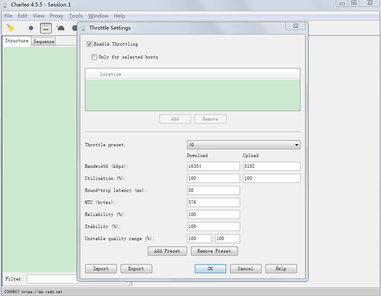Image resolution: width=381 pixels, height=296 pixels.
Task: Click the Import button
Action: tap(101, 268)
